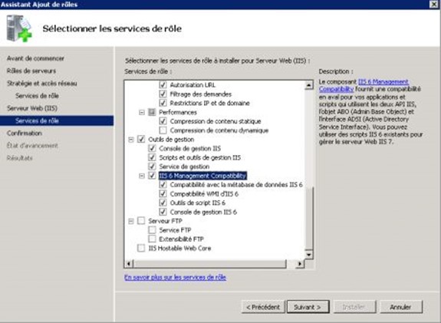441x323 pixels.
Task: Click the server wizard icon in header
Action: (x=19, y=28)
